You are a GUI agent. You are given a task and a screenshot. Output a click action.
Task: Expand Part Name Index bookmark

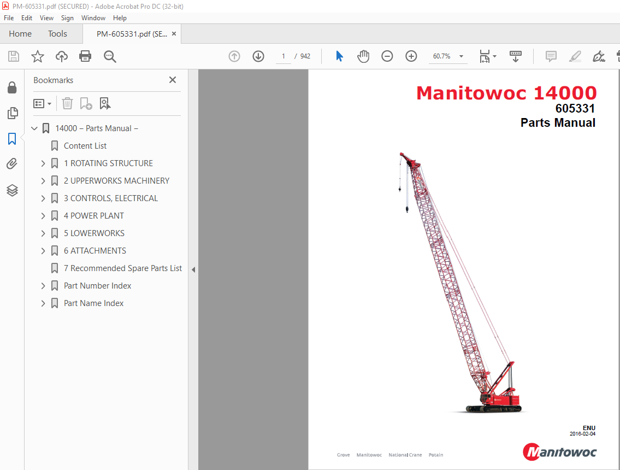[x=43, y=303]
